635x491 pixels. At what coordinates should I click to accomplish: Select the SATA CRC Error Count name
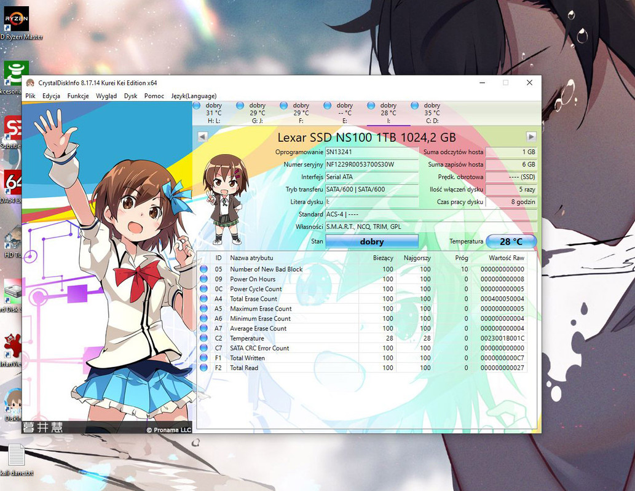(x=259, y=348)
